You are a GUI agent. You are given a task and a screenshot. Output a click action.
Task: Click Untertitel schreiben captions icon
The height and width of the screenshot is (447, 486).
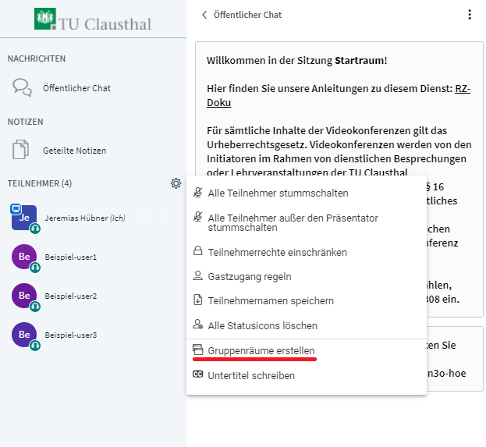point(198,375)
